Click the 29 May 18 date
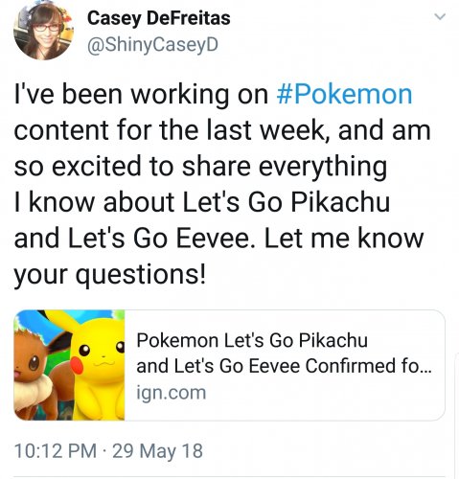 tap(157, 451)
